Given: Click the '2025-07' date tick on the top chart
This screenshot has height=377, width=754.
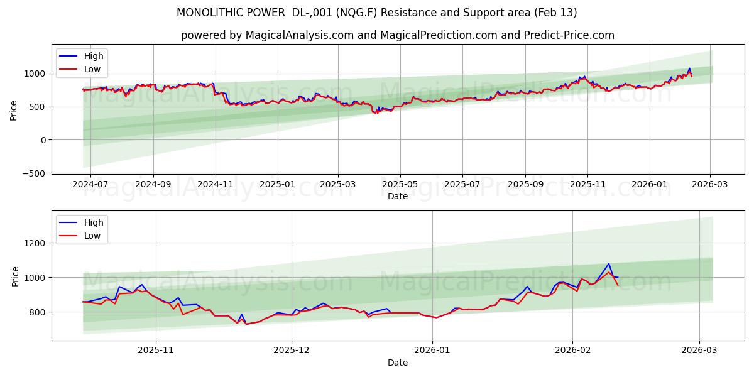Looking at the screenshot, I should 462,185.
